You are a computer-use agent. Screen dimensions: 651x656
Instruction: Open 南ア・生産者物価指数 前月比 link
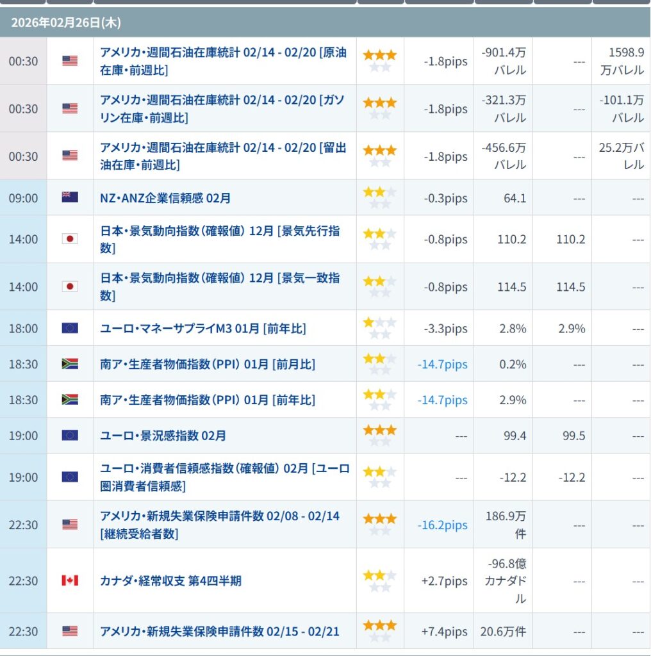(208, 365)
